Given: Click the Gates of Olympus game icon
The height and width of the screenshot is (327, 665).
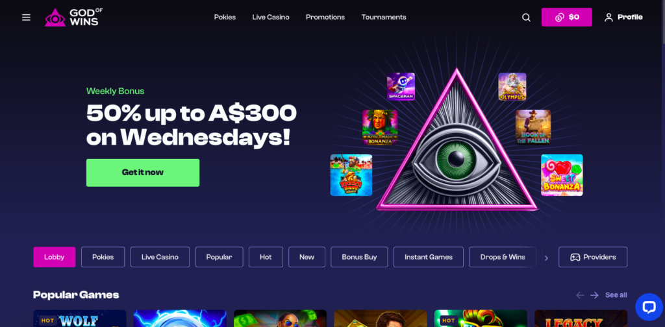Looking at the screenshot, I should (x=512, y=86).
